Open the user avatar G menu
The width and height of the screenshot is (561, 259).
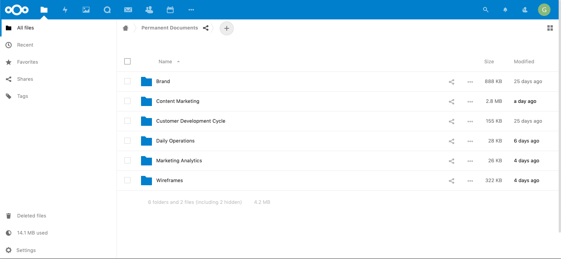click(x=544, y=10)
